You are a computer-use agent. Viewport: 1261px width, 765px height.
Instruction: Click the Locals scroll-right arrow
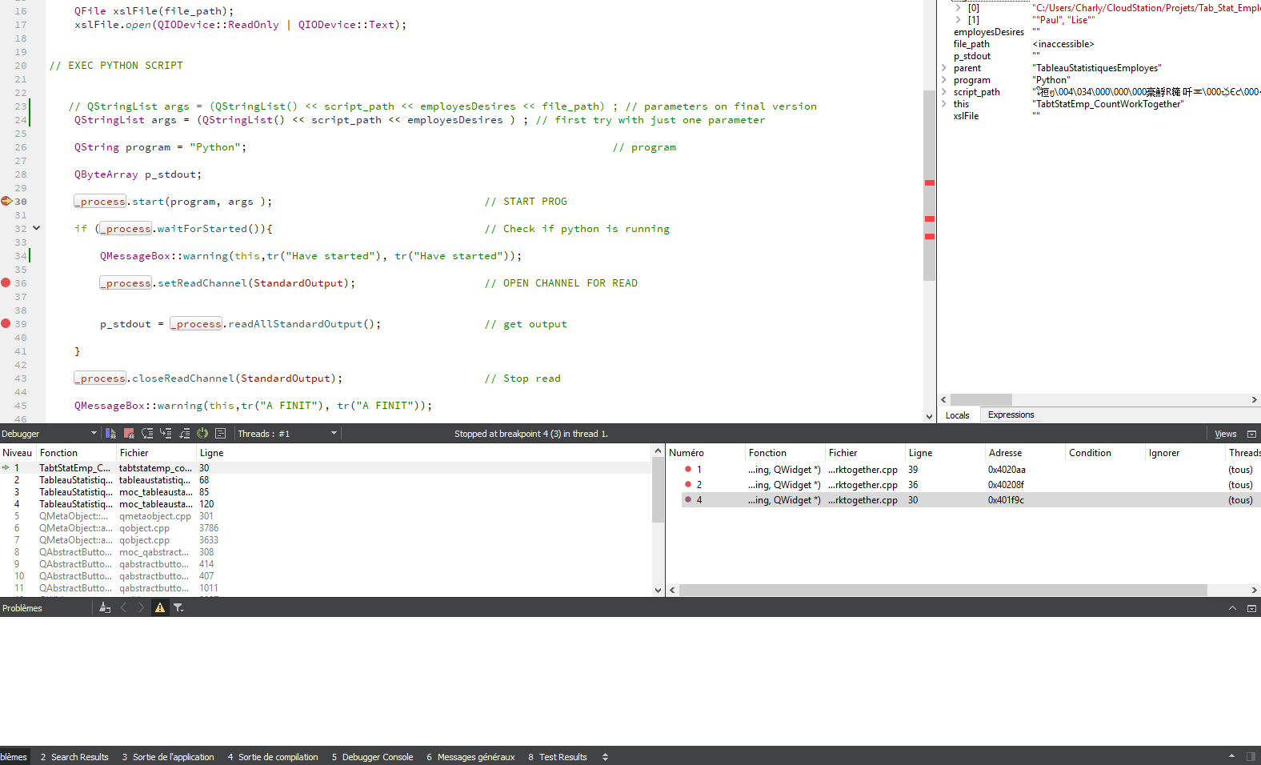point(1254,399)
